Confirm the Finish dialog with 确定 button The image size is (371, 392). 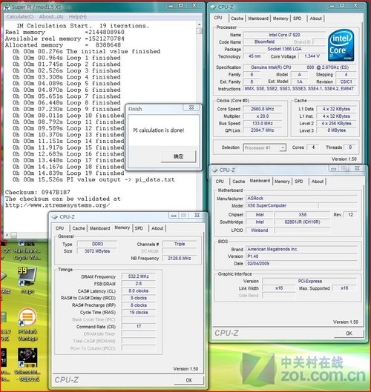[x=178, y=156]
